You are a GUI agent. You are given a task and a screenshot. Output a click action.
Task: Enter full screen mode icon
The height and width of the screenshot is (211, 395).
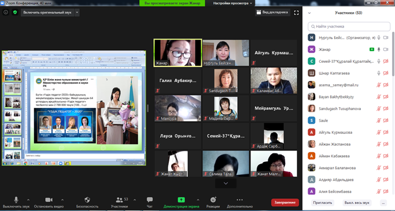(297, 13)
